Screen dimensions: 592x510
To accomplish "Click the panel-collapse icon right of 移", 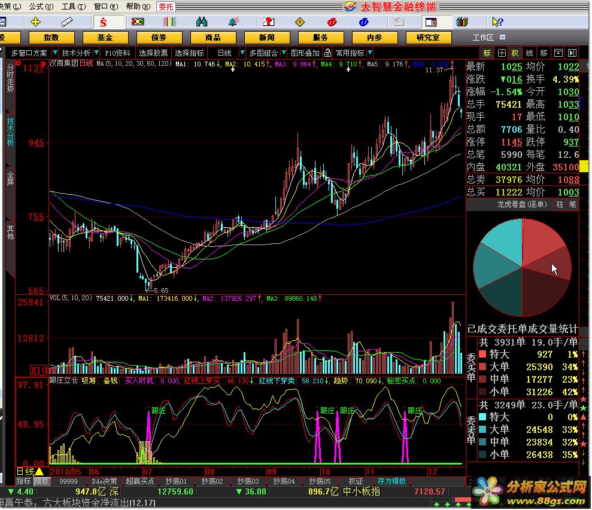I will (558, 53).
